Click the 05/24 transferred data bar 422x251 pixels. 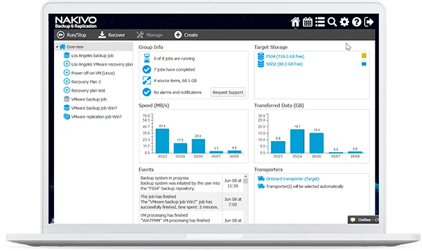pyautogui.click(x=297, y=141)
